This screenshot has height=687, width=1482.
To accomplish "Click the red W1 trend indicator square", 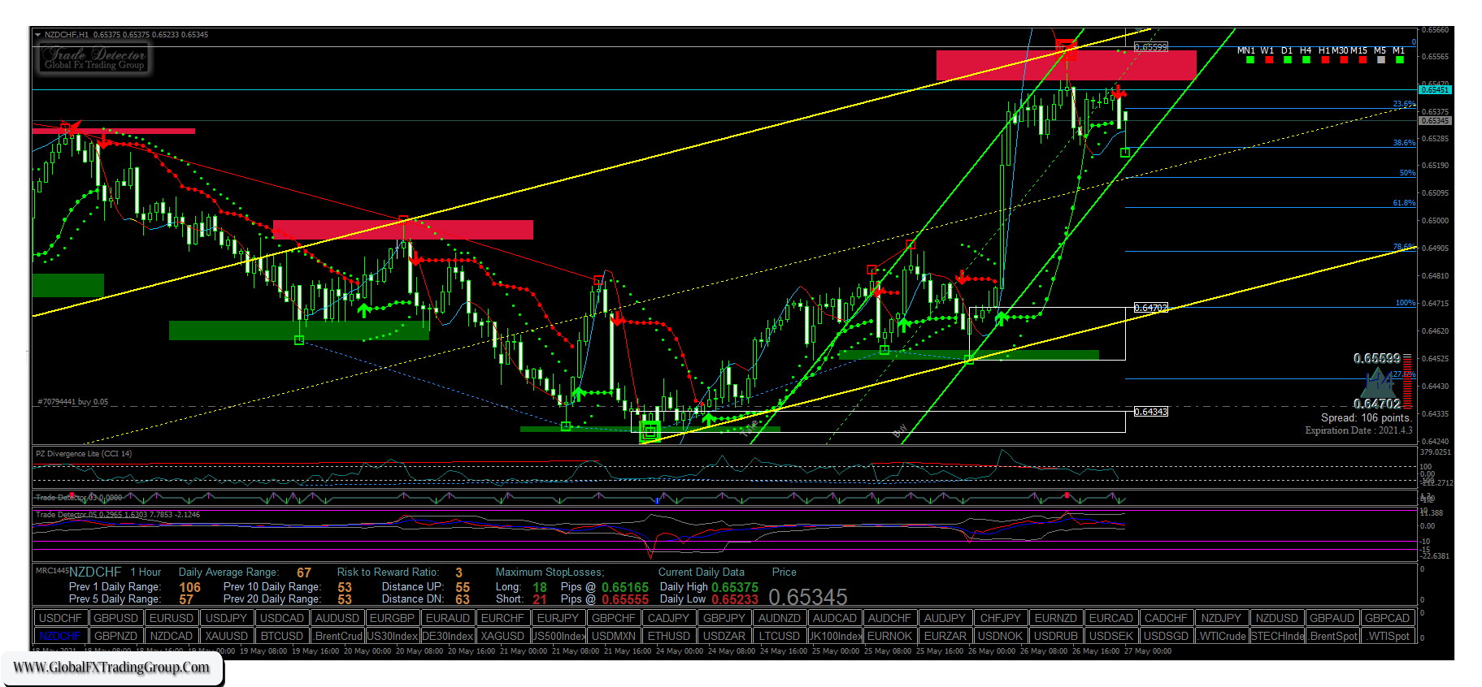I will pyautogui.click(x=1268, y=60).
